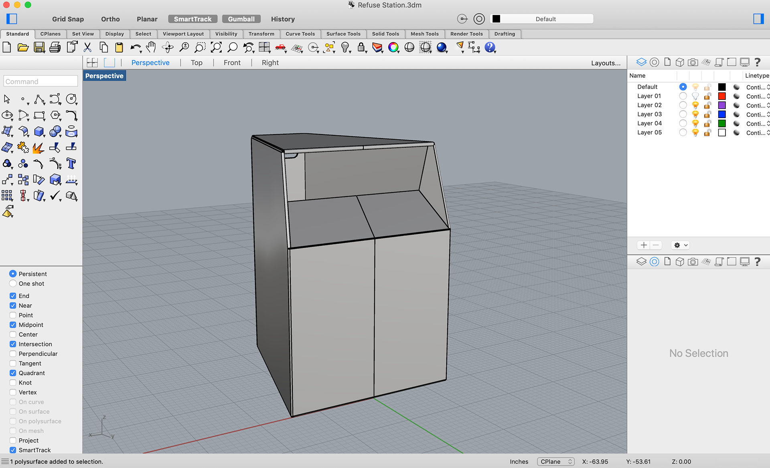Toggle visibility bulb for Layer 02
This screenshot has width=770, height=468.
pyautogui.click(x=695, y=105)
